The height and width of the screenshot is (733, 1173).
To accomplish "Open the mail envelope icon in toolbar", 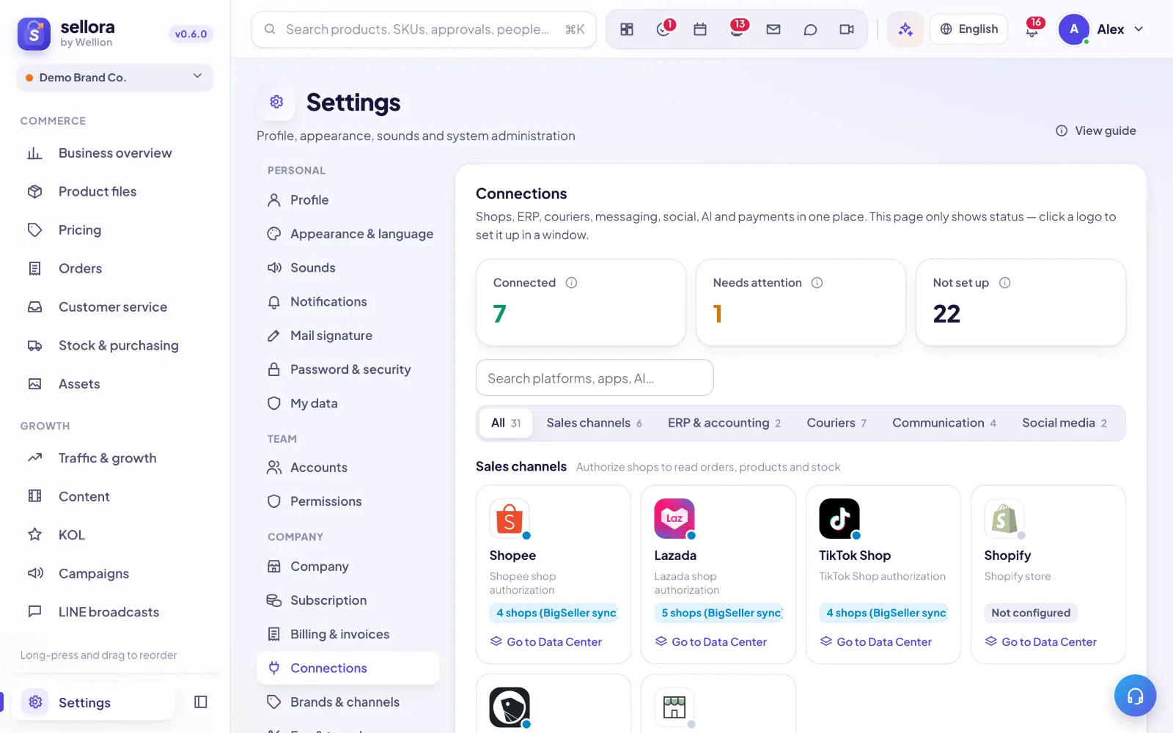I will click(773, 29).
